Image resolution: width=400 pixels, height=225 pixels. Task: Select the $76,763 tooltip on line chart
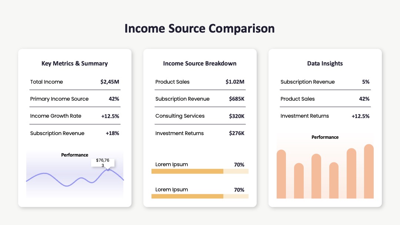coord(103,163)
